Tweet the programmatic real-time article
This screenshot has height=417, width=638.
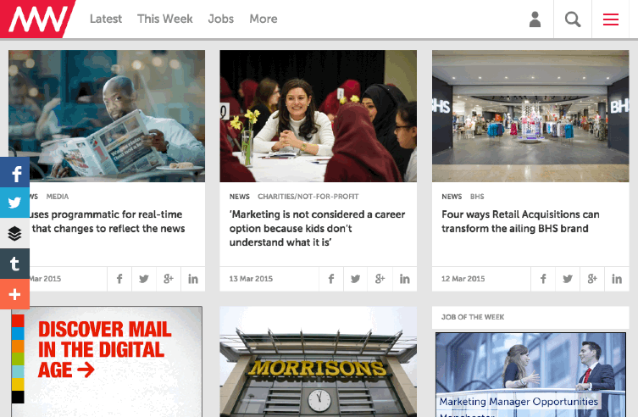pos(144,279)
